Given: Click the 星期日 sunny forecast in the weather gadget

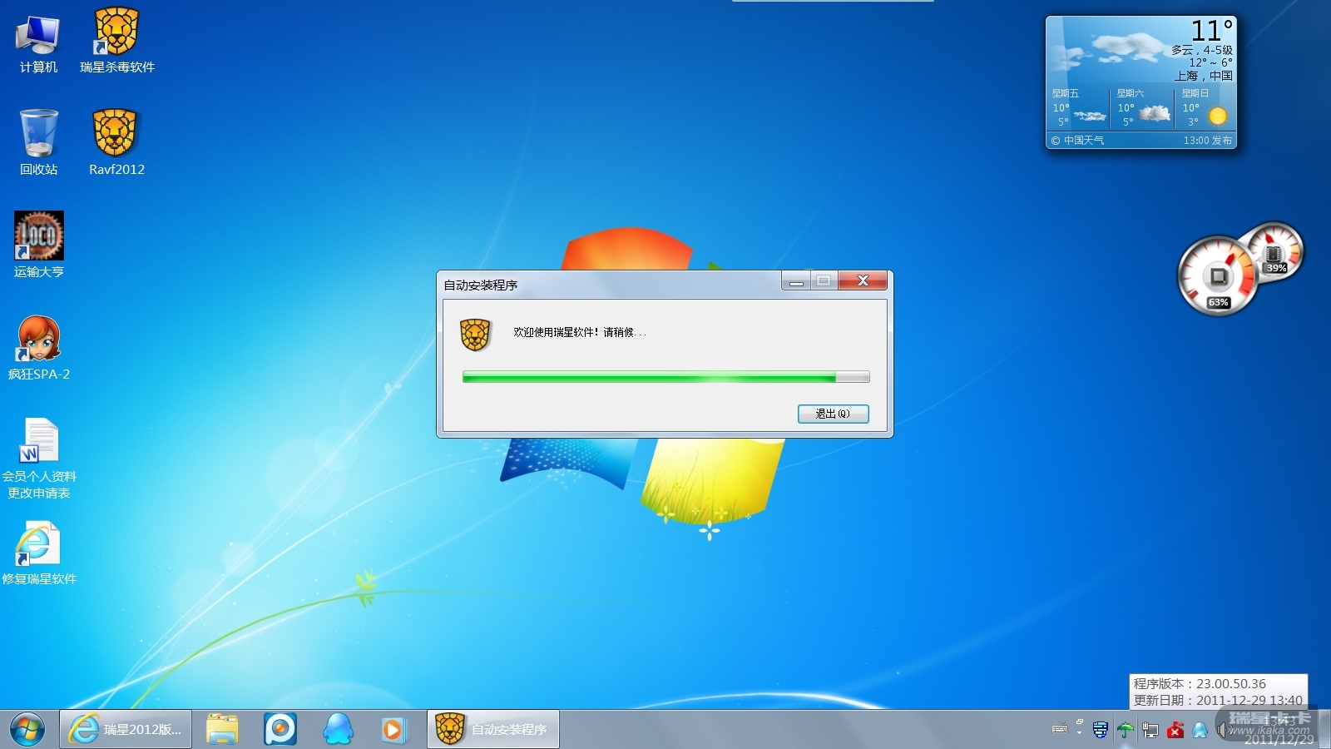Looking at the screenshot, I should [x=1205, y=109].
